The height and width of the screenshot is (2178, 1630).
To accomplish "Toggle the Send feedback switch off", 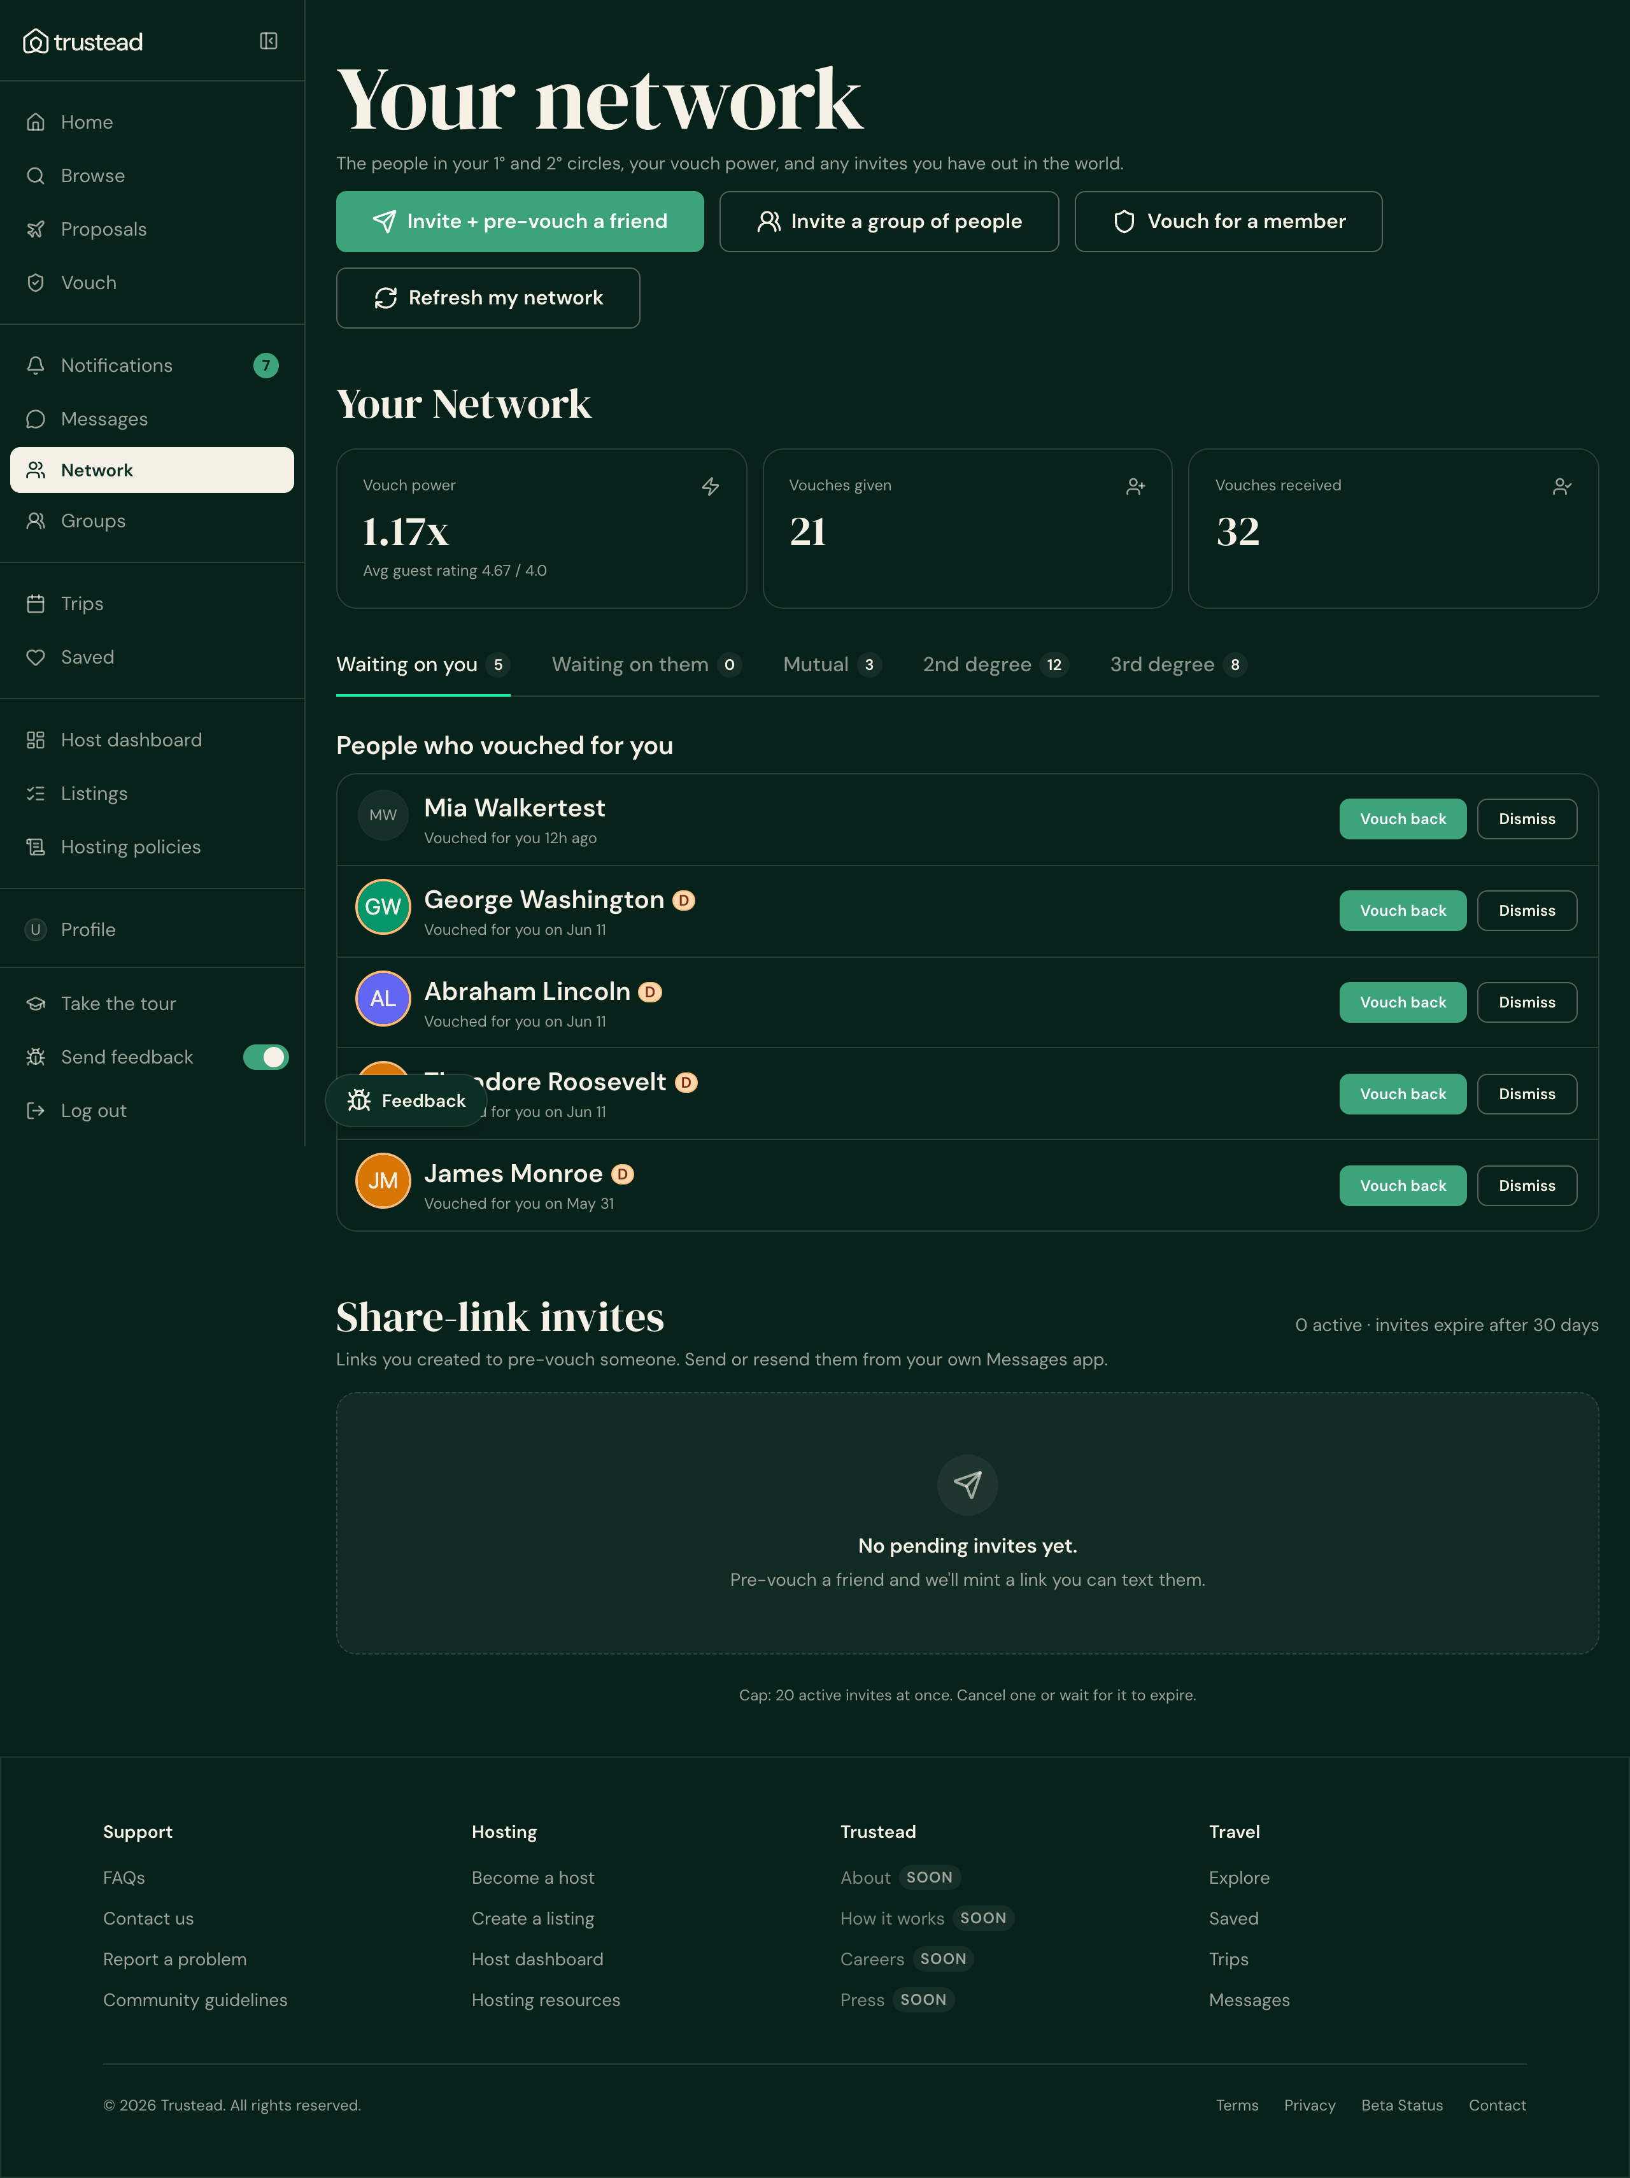I will tap(266, 1057).
